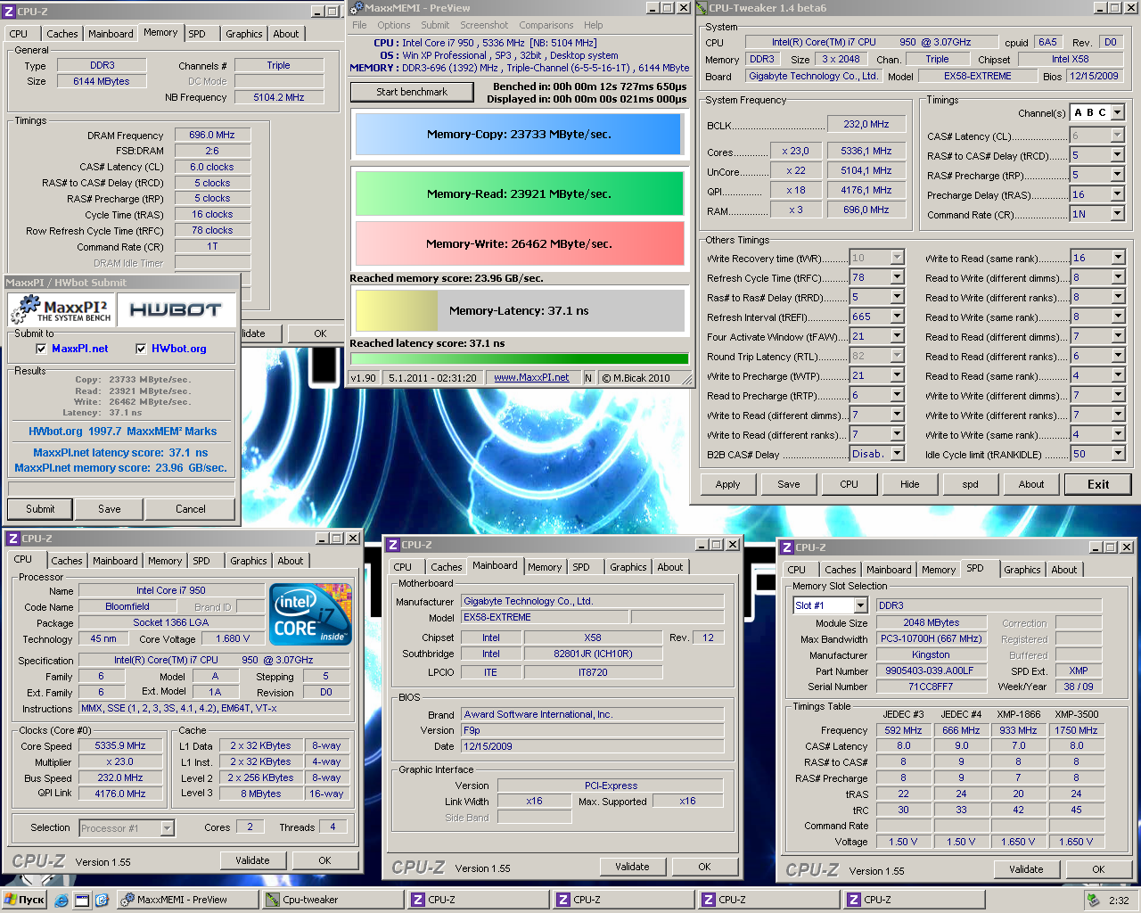
Task: Expand the Command Rate (CR) 1N dropdown
Action: click(x=1118, y=214)
